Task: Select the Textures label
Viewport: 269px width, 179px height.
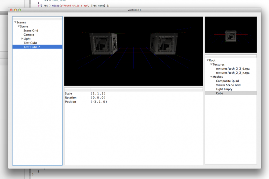Action: 218,64
